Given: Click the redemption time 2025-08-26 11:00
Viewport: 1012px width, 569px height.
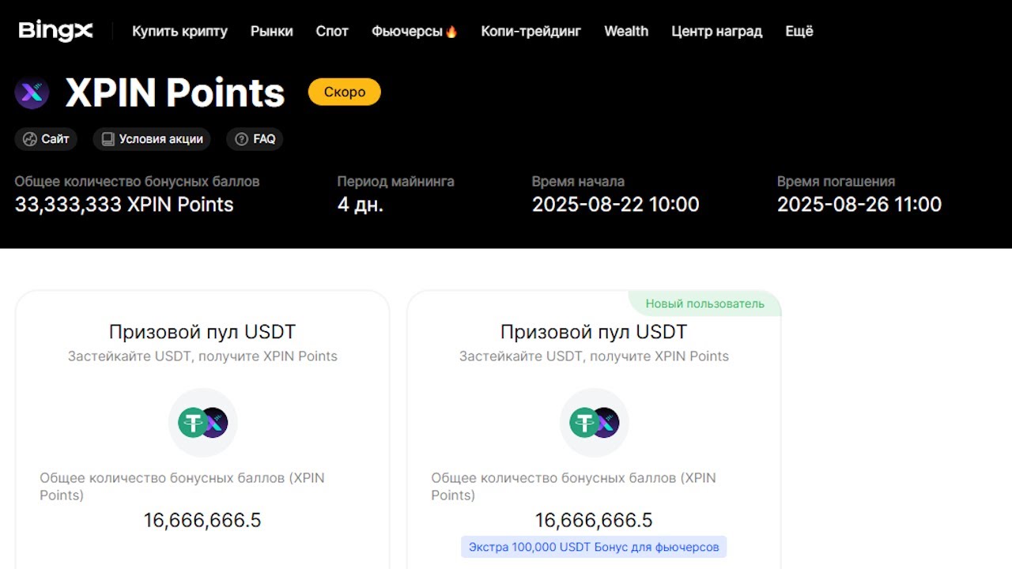Looking at the screenshot, I should tap(859, 205).
